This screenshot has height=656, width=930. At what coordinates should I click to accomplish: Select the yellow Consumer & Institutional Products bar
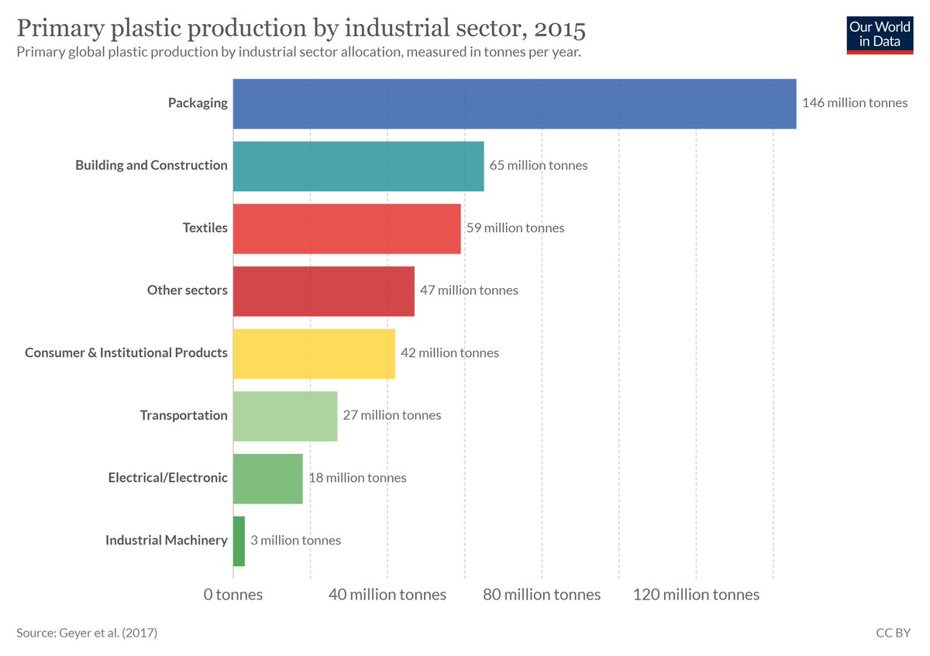coord(314,353)
